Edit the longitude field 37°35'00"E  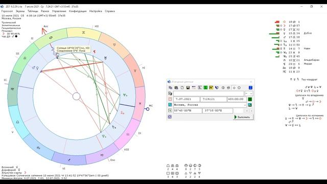tap(217, 110)
